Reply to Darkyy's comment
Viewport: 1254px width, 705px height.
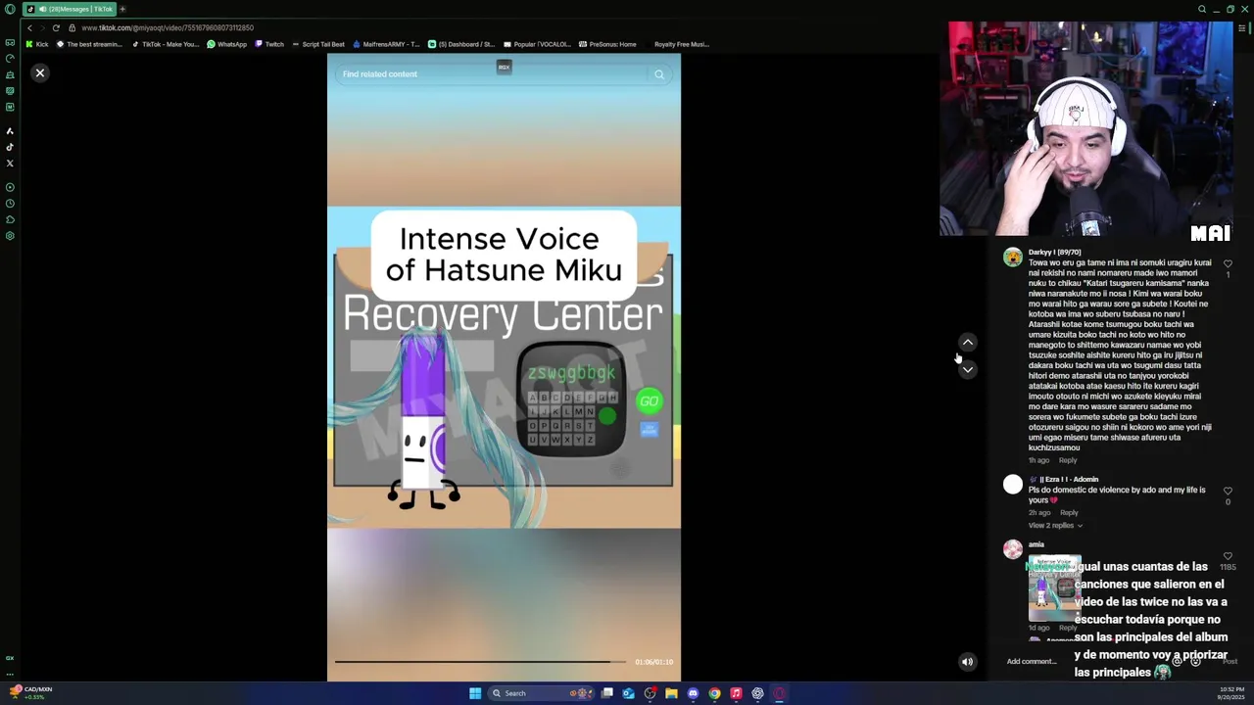1068,460
